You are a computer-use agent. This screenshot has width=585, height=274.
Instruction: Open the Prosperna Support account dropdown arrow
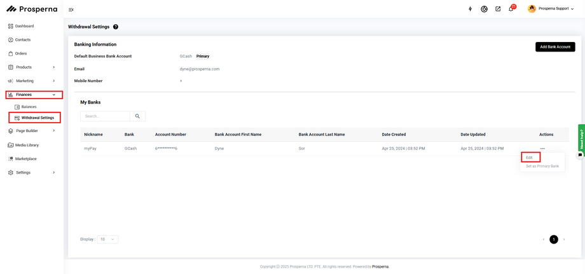pyautogui.click(x=572, y=9)
